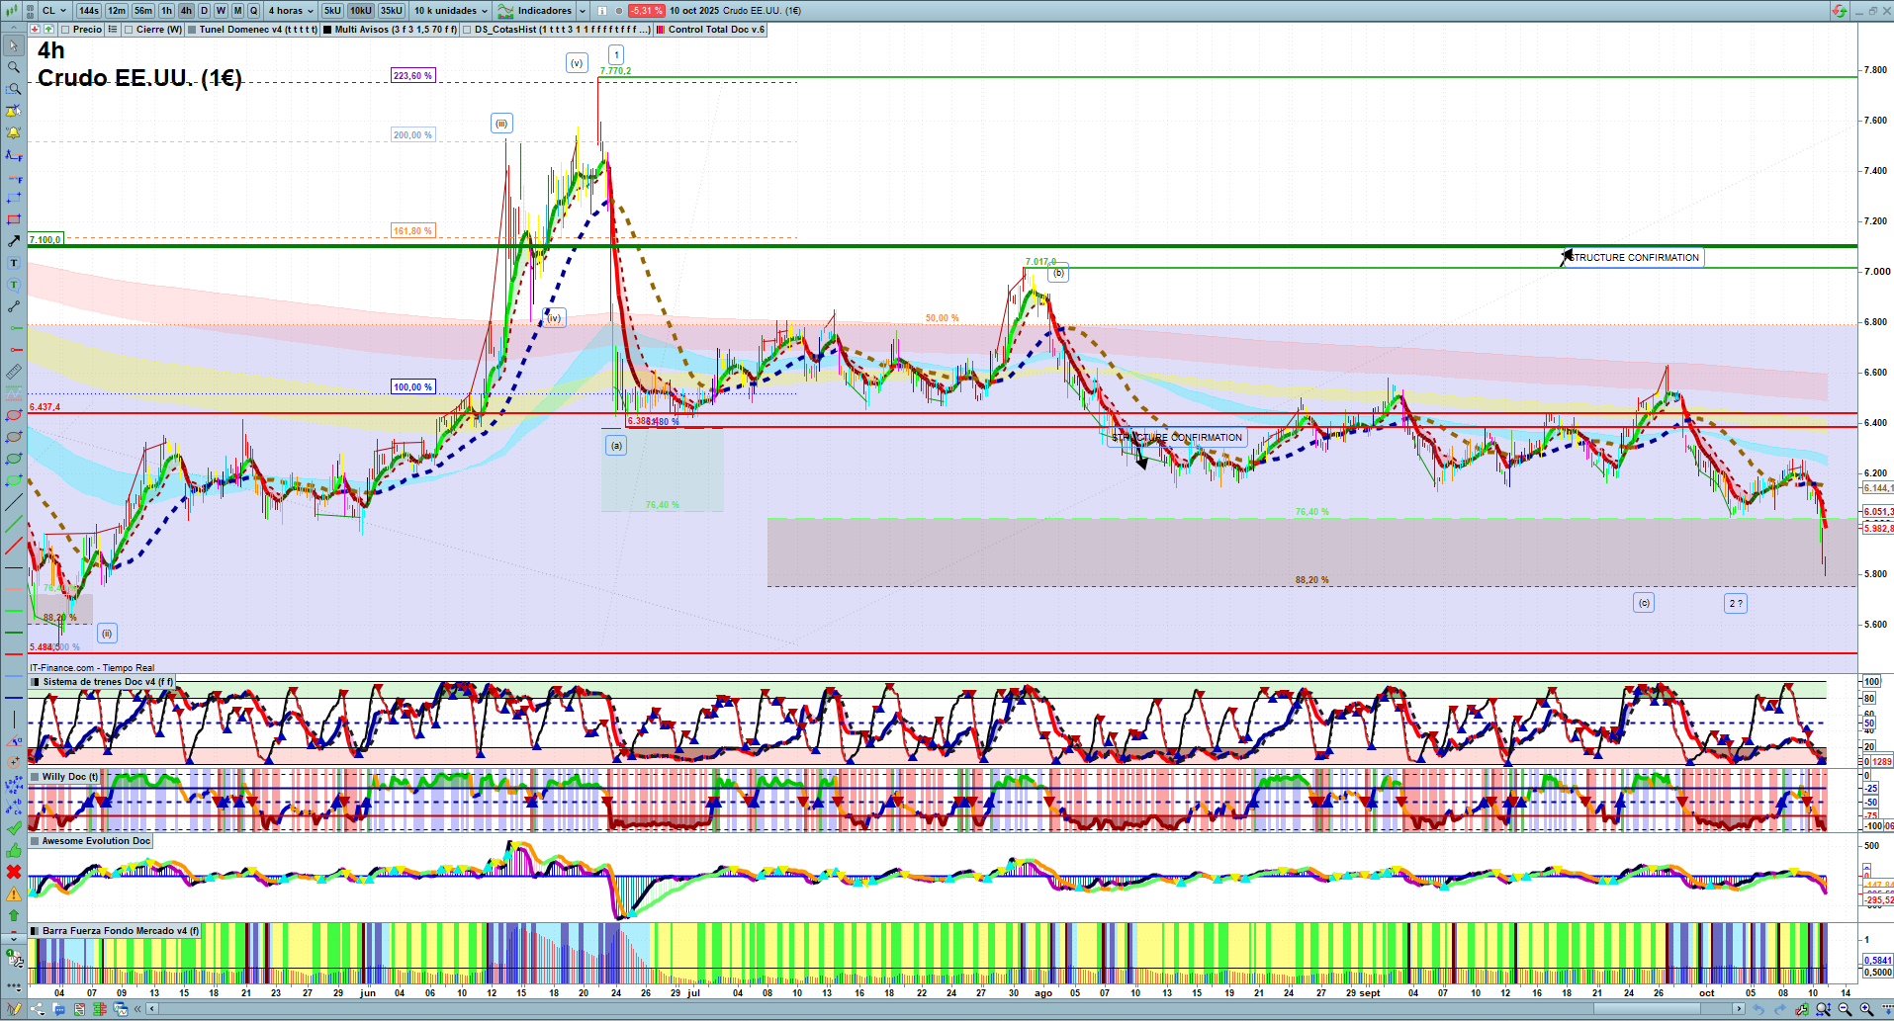Toggle the DS_CotasHist indicator checkbox
The width and height of the screenshot is (1894, 1021).
[x=468, y=30]
